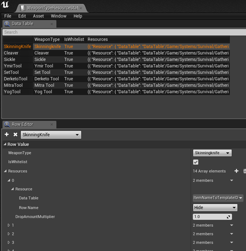Open the Window menu
Image resolution: width=246 pixels, height=251 pixels.
point(58,16)
